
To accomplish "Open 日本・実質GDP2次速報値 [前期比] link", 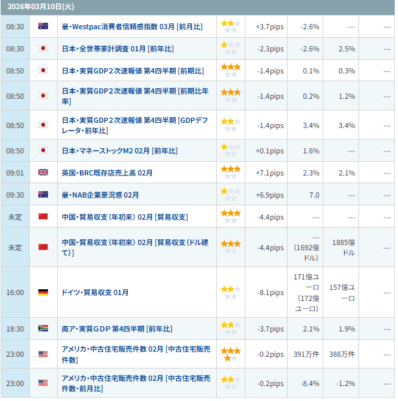I will click(x=132, y=70).
